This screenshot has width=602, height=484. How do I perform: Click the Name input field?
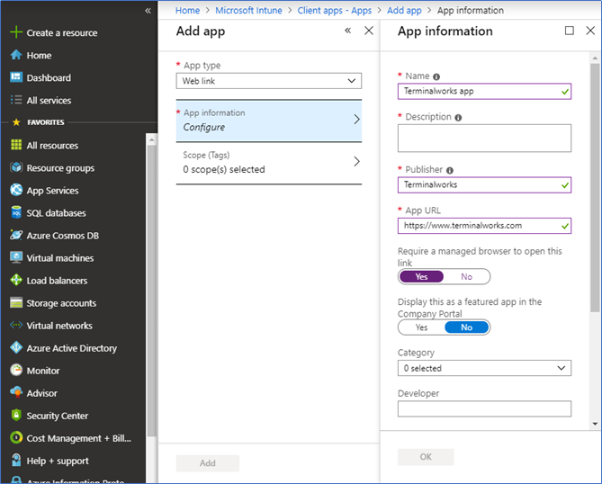pos(484,91)
